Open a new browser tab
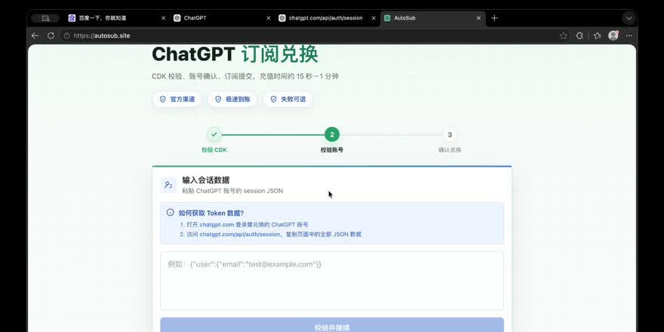The height and width of the screenshot is (332, 664). click(495, 18)
